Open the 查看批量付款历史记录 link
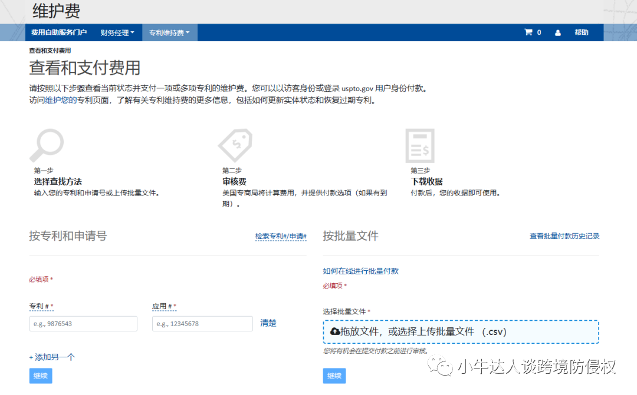This screenshot has width=637, height=395. click(x=564, y=235)
